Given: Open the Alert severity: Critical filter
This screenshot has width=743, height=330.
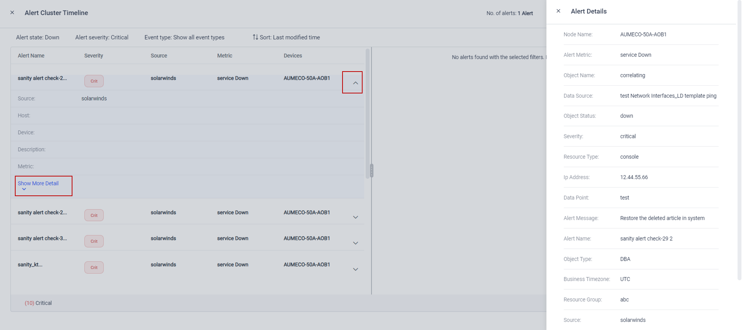Looking at the screenshot, I should (102, 37).
